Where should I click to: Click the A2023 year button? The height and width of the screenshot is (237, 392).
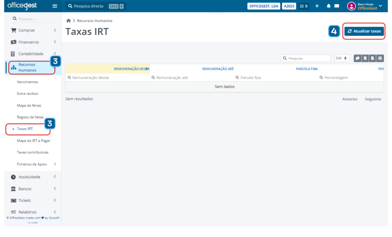pyautogui.click(x=289, y=6)
